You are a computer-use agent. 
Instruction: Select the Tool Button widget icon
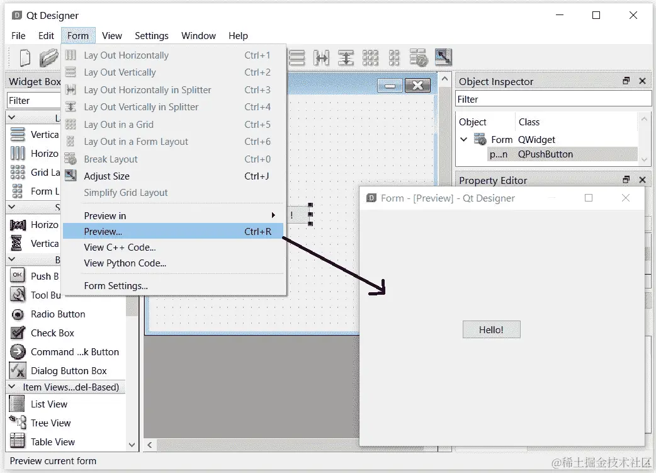coord(18,295)
